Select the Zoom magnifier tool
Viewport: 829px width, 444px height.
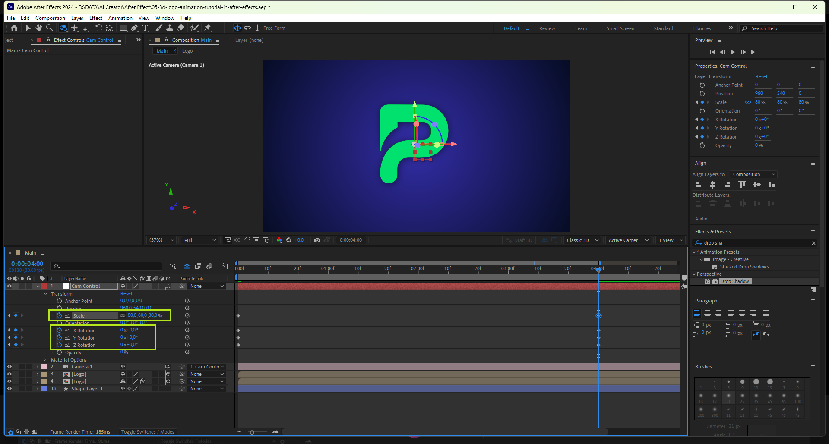coord(50,28)
